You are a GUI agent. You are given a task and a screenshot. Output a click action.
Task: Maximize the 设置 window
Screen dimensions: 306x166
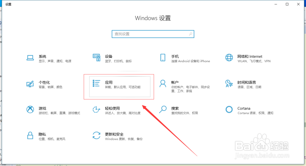[x=287, y=4]
